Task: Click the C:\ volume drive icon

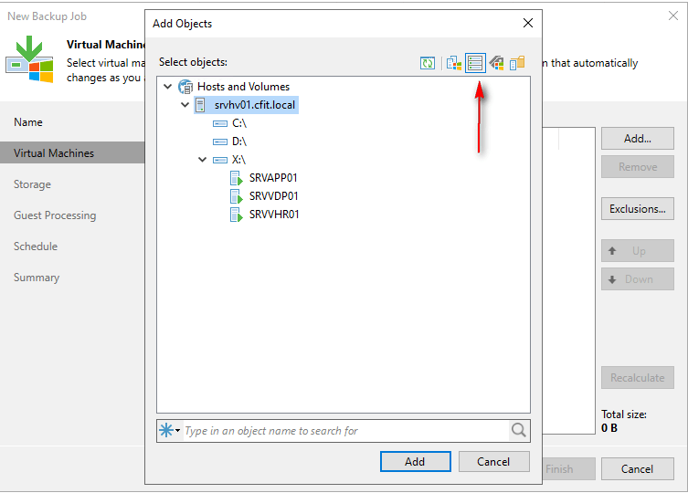Action: (219, 123)
